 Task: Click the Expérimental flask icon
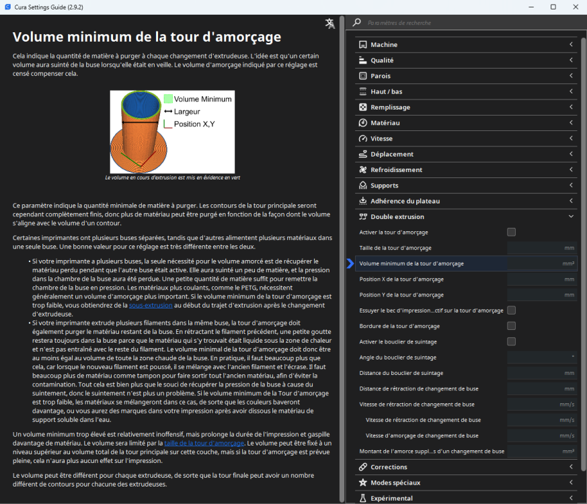coord(363,499)
